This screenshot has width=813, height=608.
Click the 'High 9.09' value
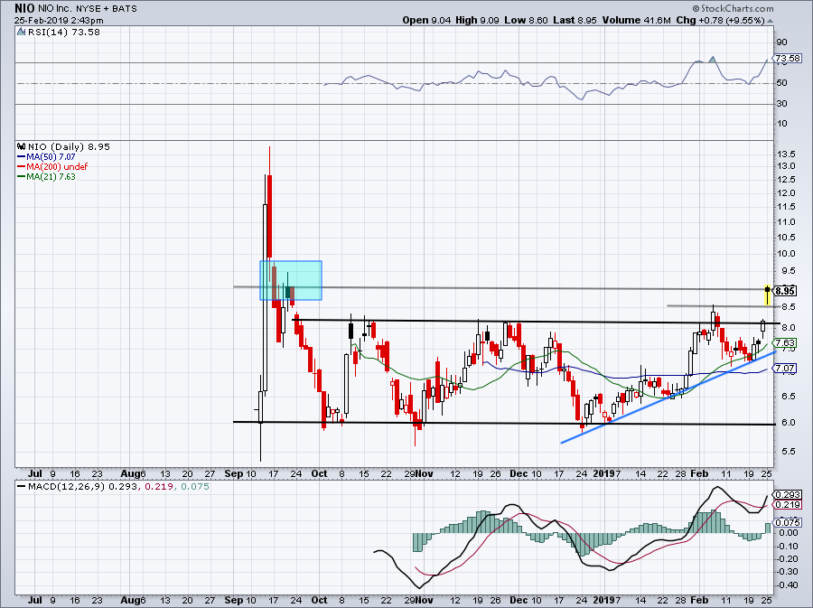[478, 20]
